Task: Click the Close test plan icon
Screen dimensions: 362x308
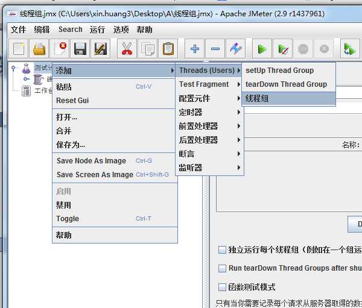Action: 60,49
